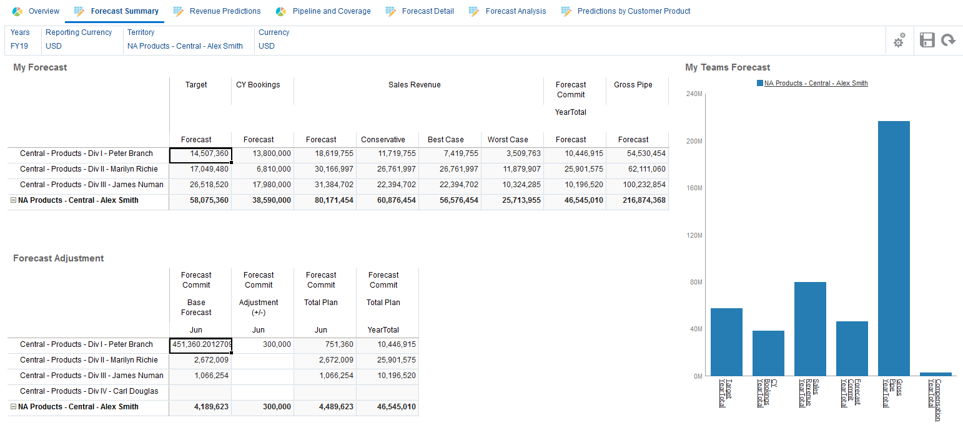Click the pie chart icon beside Overview
The image size is (963, 433).
click(x=17, y=11)
